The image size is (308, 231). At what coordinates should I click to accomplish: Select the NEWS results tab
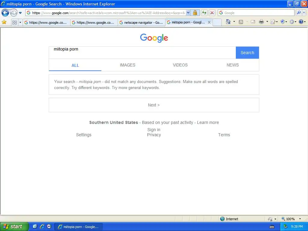point(233,65)
